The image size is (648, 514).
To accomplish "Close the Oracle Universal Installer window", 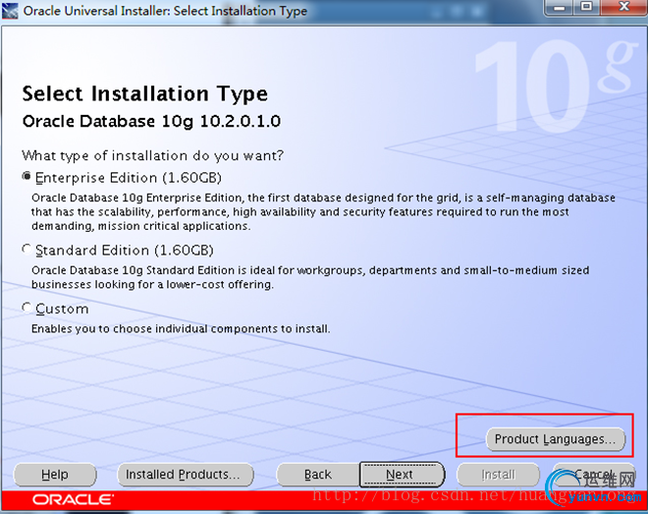I will [x=623, y=8].
